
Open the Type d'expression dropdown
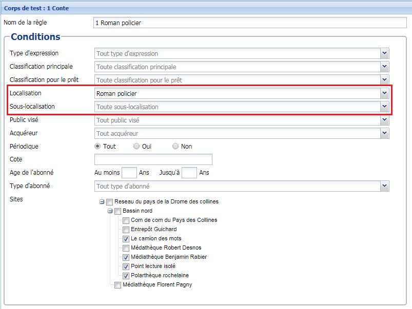(x=384, y=53)
